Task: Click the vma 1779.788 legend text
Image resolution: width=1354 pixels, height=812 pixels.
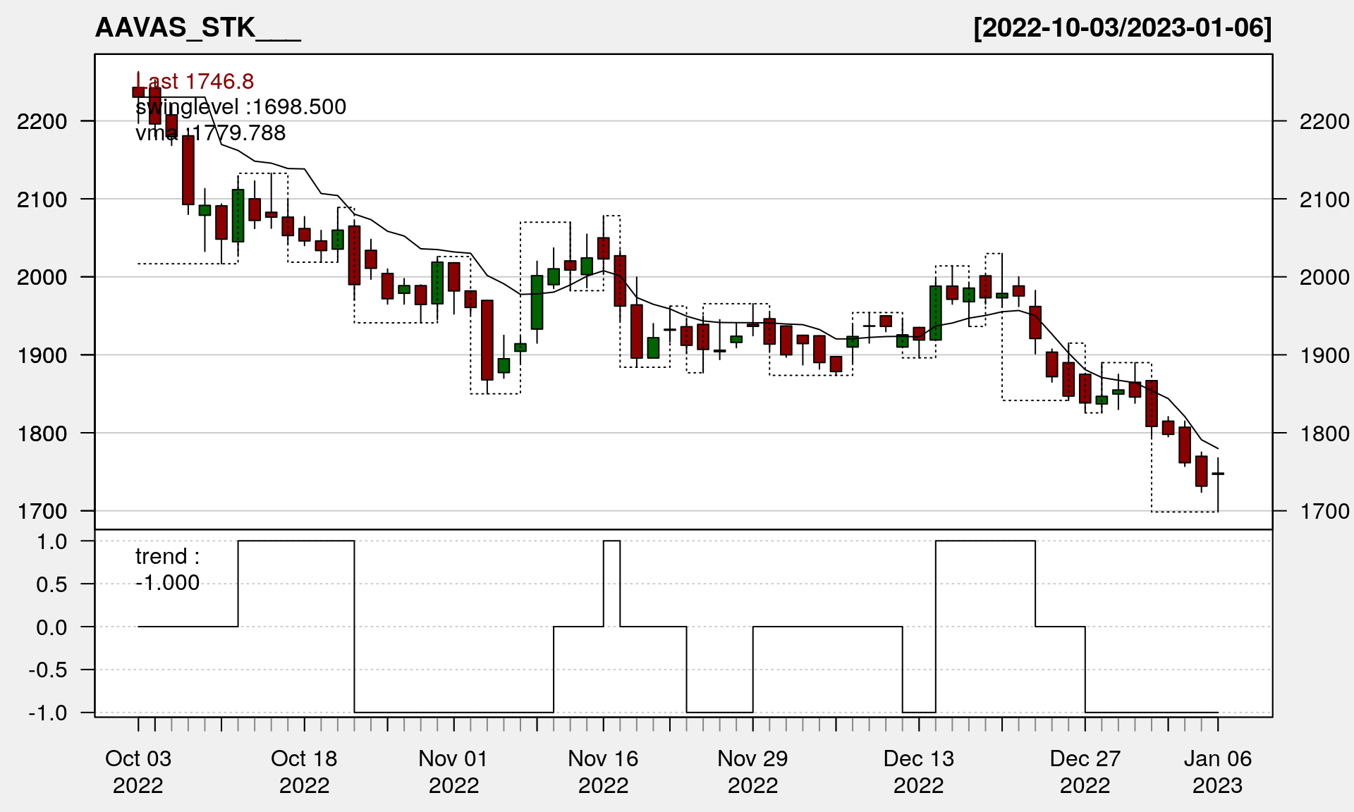Action: click(210, 133)
